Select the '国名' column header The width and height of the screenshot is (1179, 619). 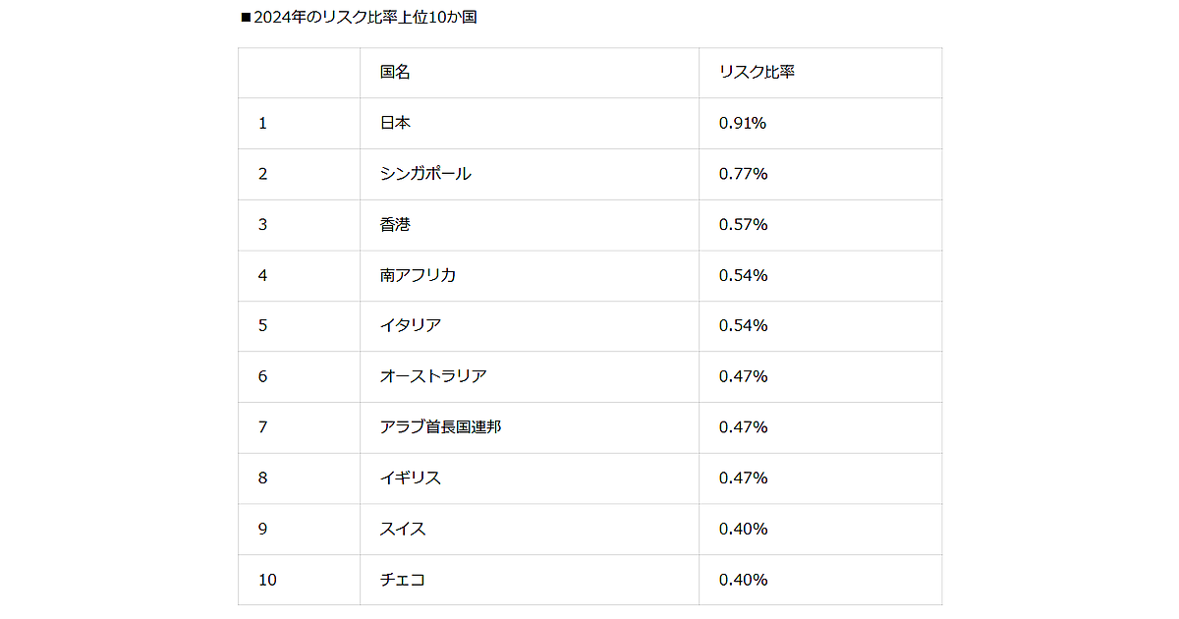click(x=395, y=73)
